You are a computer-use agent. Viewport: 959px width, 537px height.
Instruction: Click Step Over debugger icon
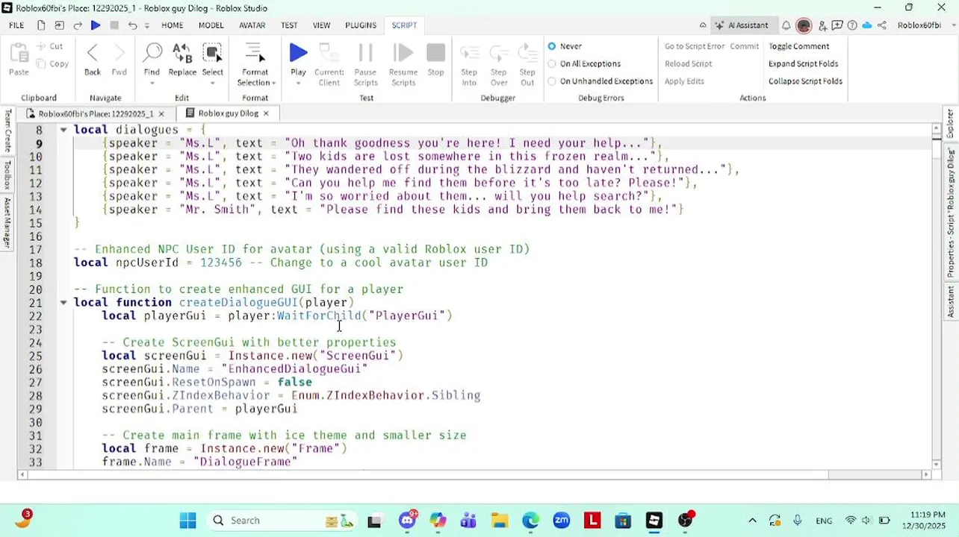coord(499,52)
